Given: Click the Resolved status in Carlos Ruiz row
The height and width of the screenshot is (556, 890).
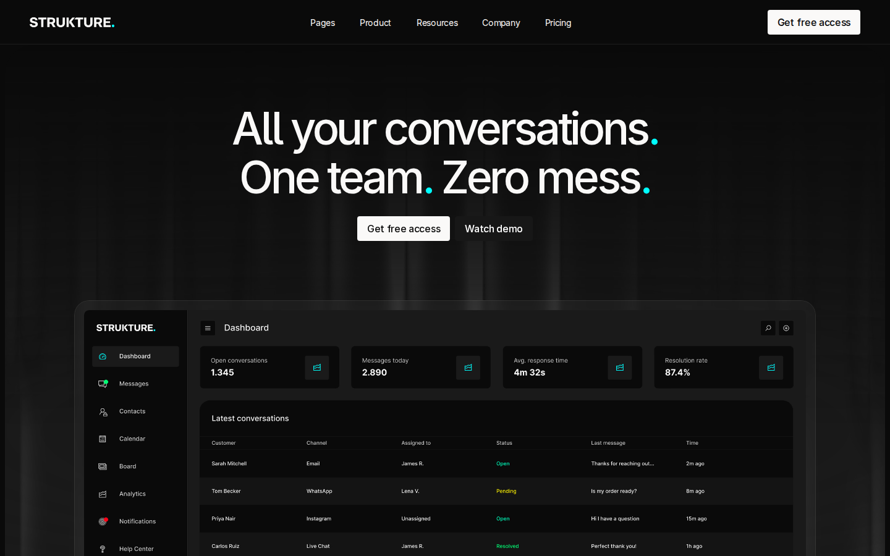Looking at the screenshot, I should pyautogui.click(x=507, y=546).
